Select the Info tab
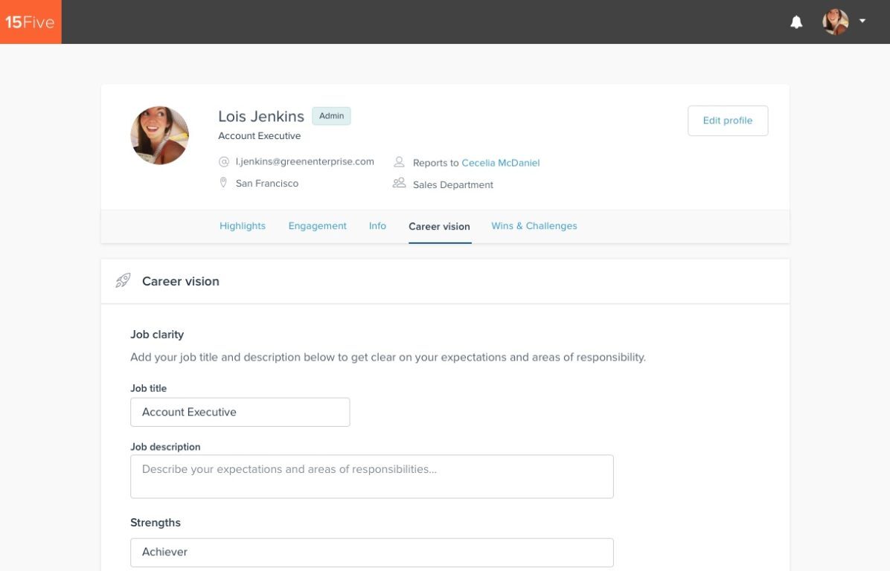The image size is (890, 571). point(377,226)
